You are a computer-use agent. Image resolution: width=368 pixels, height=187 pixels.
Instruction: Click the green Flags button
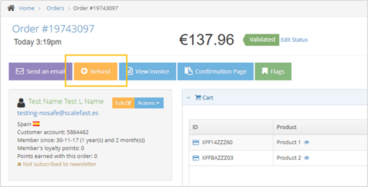(273, 71)
